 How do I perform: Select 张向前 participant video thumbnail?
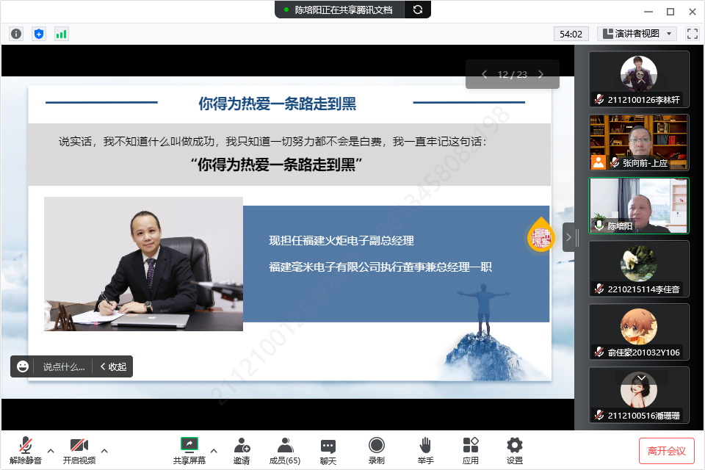(639, 142)
